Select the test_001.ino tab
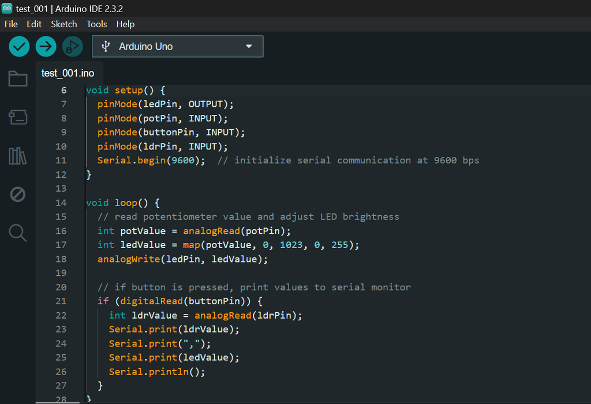Image resolution: width=591 pixels, height=404 pixels. [x=68, y=73]
